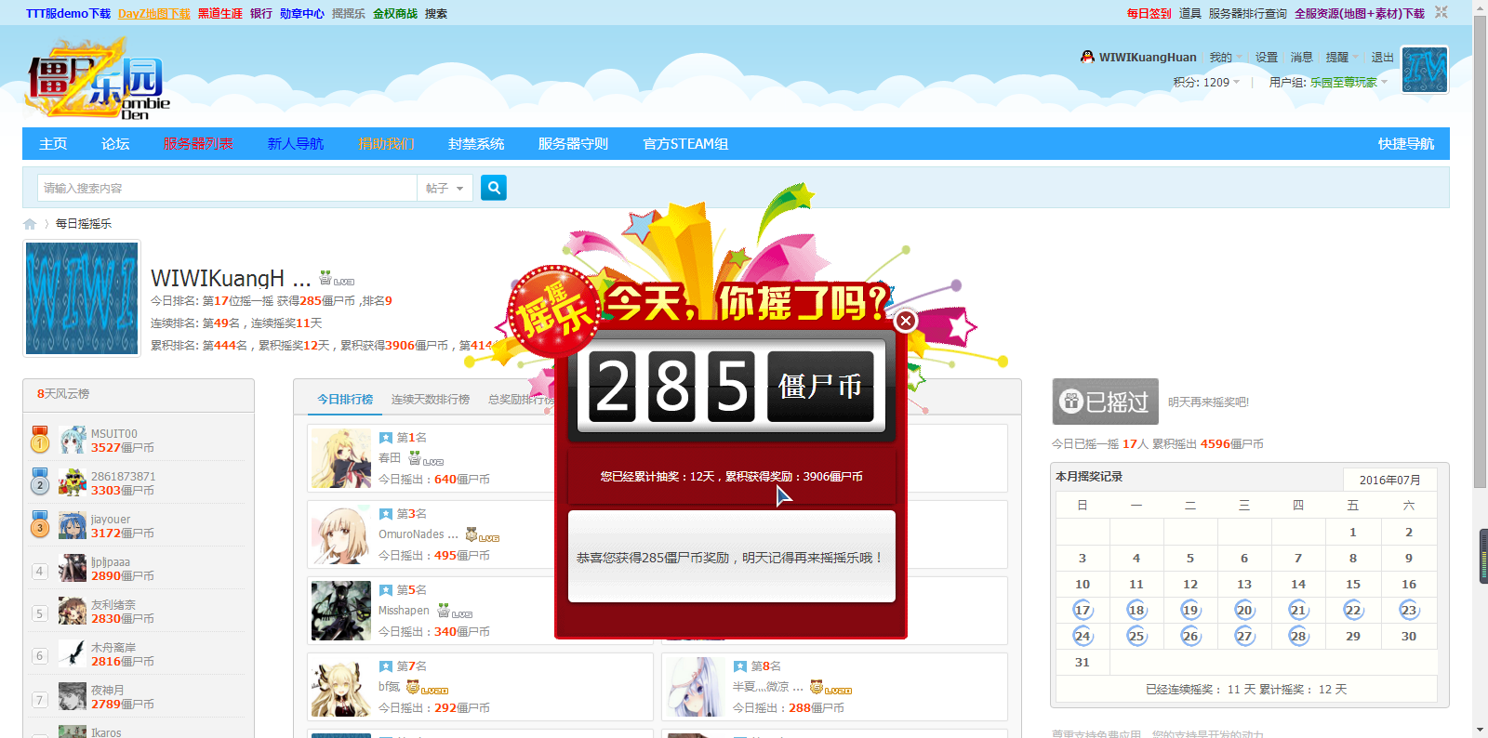Open 快捷导航 quick navigation menu

tap(1406, 144)
